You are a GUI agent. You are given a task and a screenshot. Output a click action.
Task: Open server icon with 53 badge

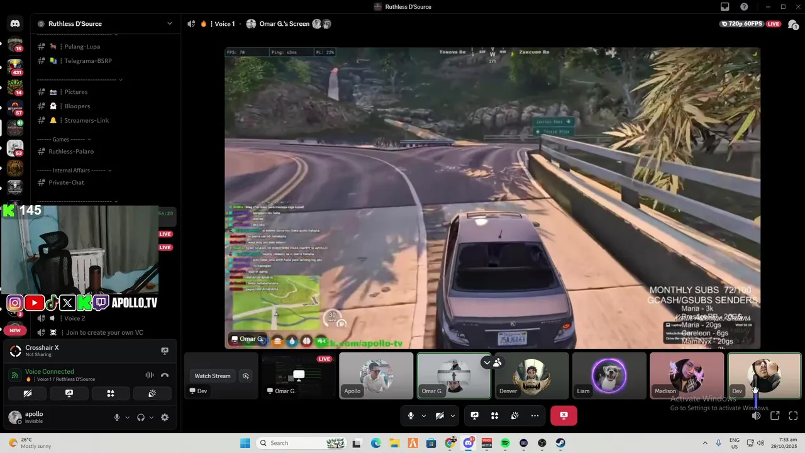[x=15, y=148]
